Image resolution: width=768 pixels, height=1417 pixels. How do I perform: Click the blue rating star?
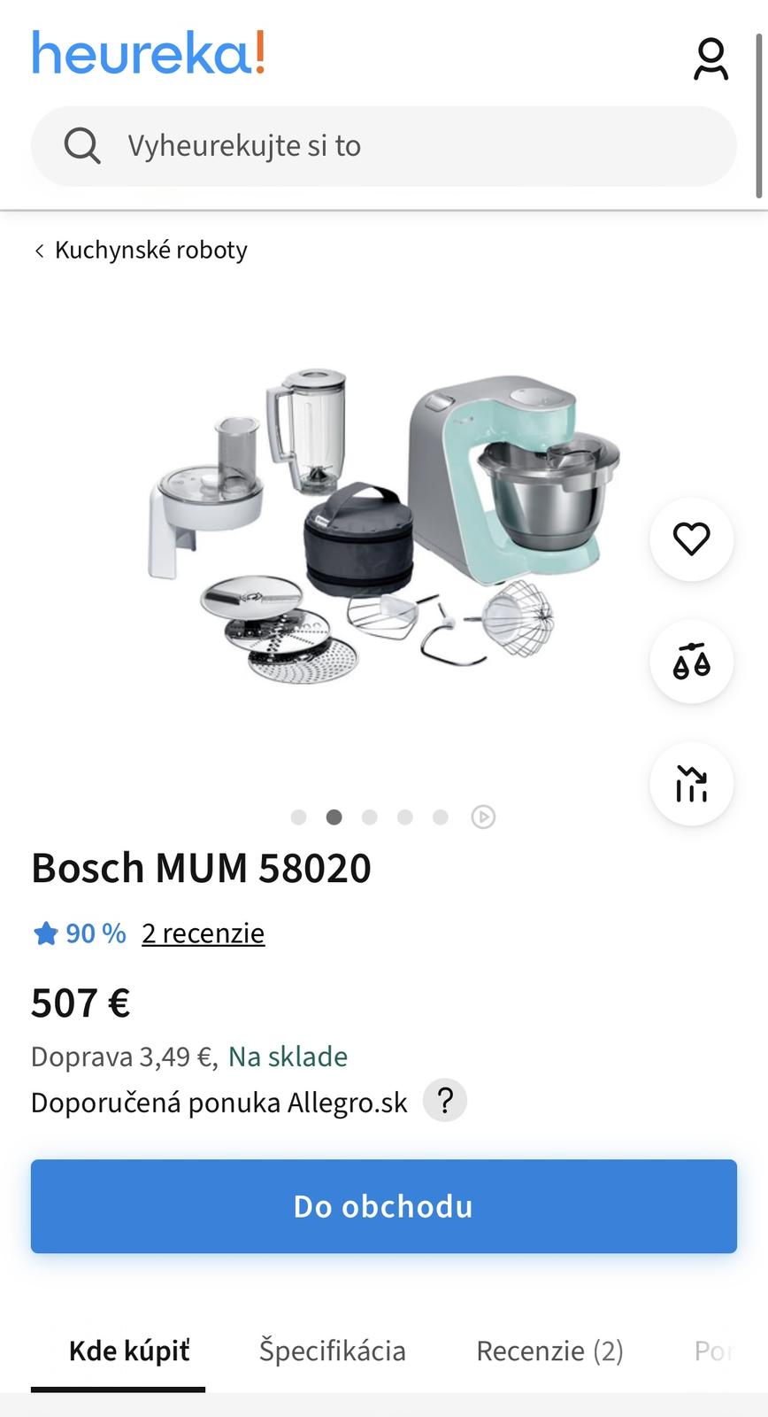point(45,933)
